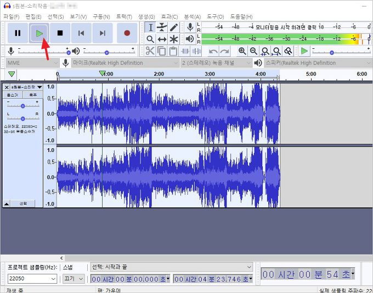Viewport: 373px width, 293px height.
Task: Click the selection start time field
Action: pyautogui.click(x=130, y=279)
